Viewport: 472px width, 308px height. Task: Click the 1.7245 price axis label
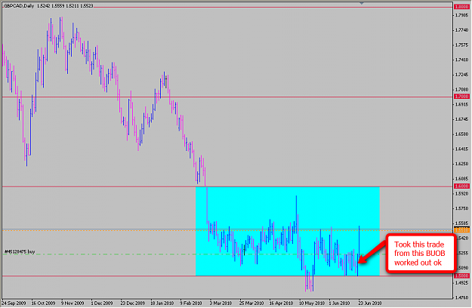462,75
